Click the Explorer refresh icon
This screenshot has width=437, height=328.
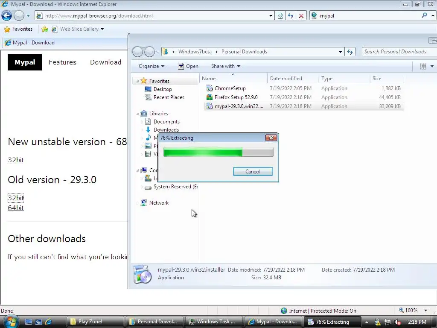[x=350, y=52]
